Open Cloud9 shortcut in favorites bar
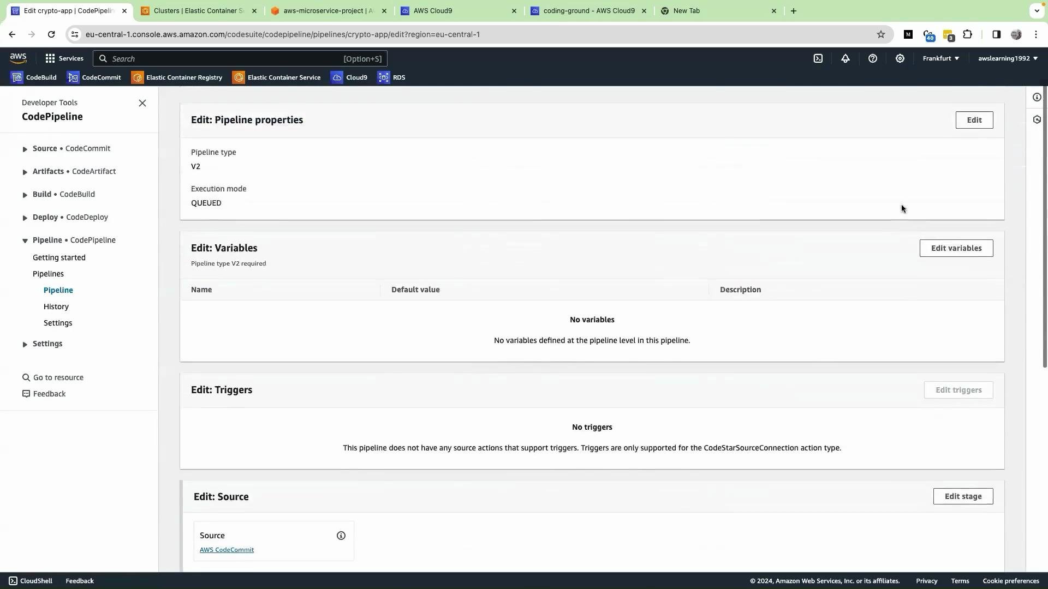Viewport: 1048px width, 589px height. pos(349,77)
